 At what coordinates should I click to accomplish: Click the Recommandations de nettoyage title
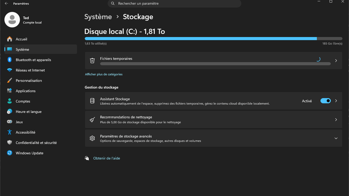click(x=126, y=117)
